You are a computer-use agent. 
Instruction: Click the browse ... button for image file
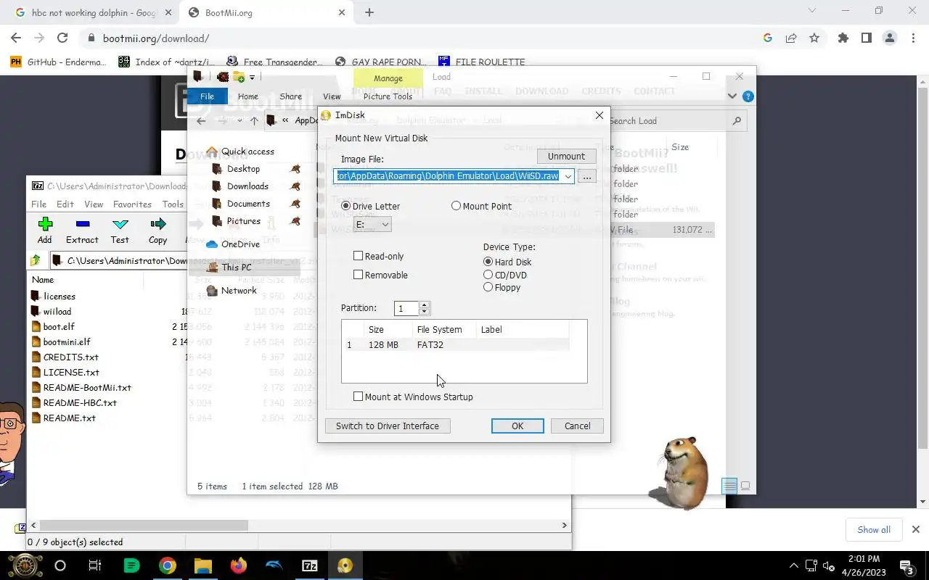(587, 176)
